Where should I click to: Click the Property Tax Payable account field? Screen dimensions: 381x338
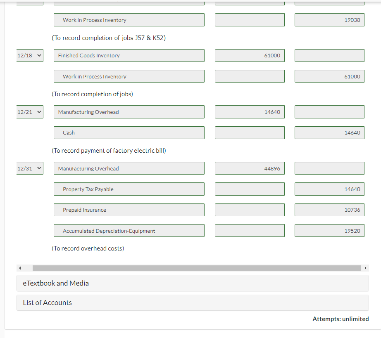tap(129, 189)
